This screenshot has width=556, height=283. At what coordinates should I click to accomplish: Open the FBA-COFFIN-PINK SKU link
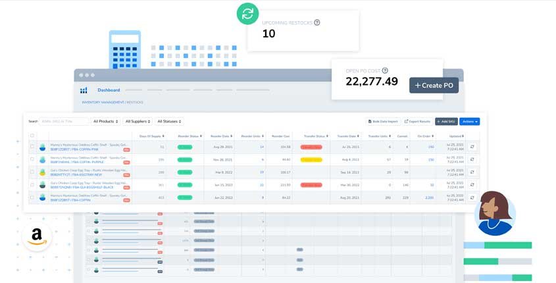74,149
